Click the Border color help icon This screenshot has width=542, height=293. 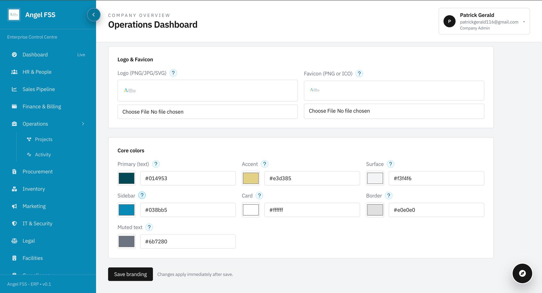pyautogui.click(x=389, y=196)
